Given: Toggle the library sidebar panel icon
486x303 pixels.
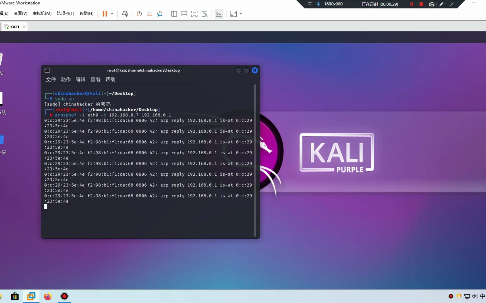Looking at the screenshot, I should (174, 14).
